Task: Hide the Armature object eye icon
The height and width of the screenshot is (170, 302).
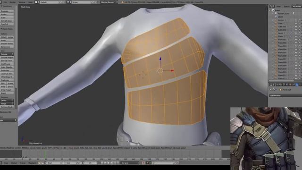Action: [x=296, y=20]
